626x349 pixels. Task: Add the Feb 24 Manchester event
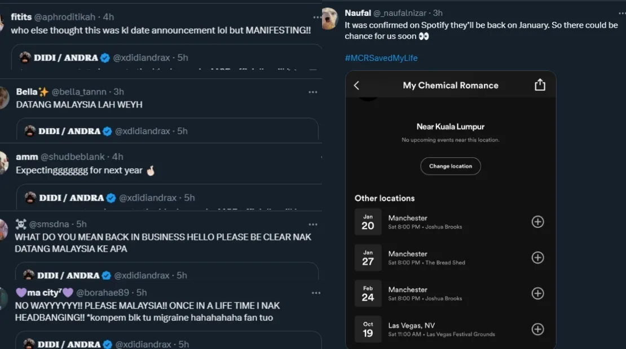point(537,293)
